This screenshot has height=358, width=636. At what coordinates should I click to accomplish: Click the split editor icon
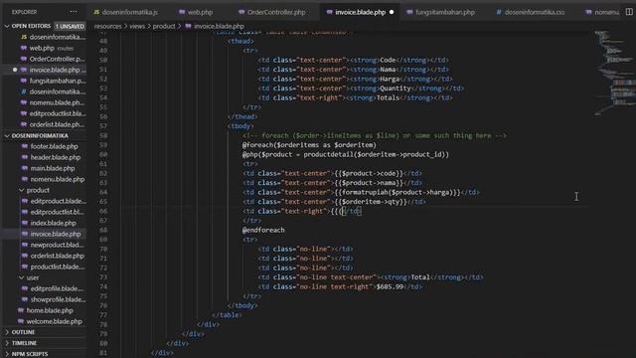pyautogui.click(x=629, y=12)
